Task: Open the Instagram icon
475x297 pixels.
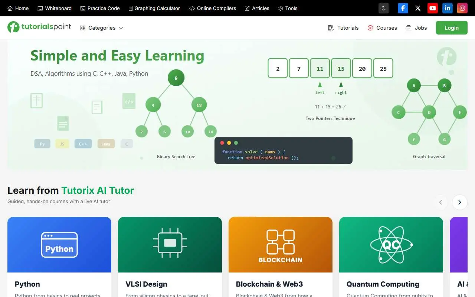Action: tap(462, 8)
